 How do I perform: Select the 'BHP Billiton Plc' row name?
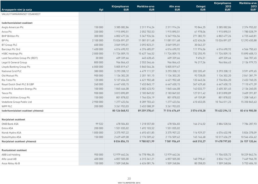[10, 36]
